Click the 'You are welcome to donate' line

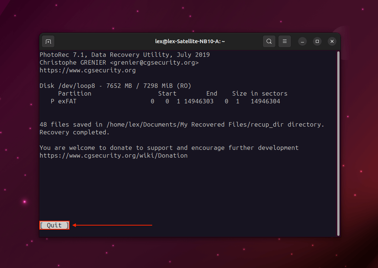169,148
